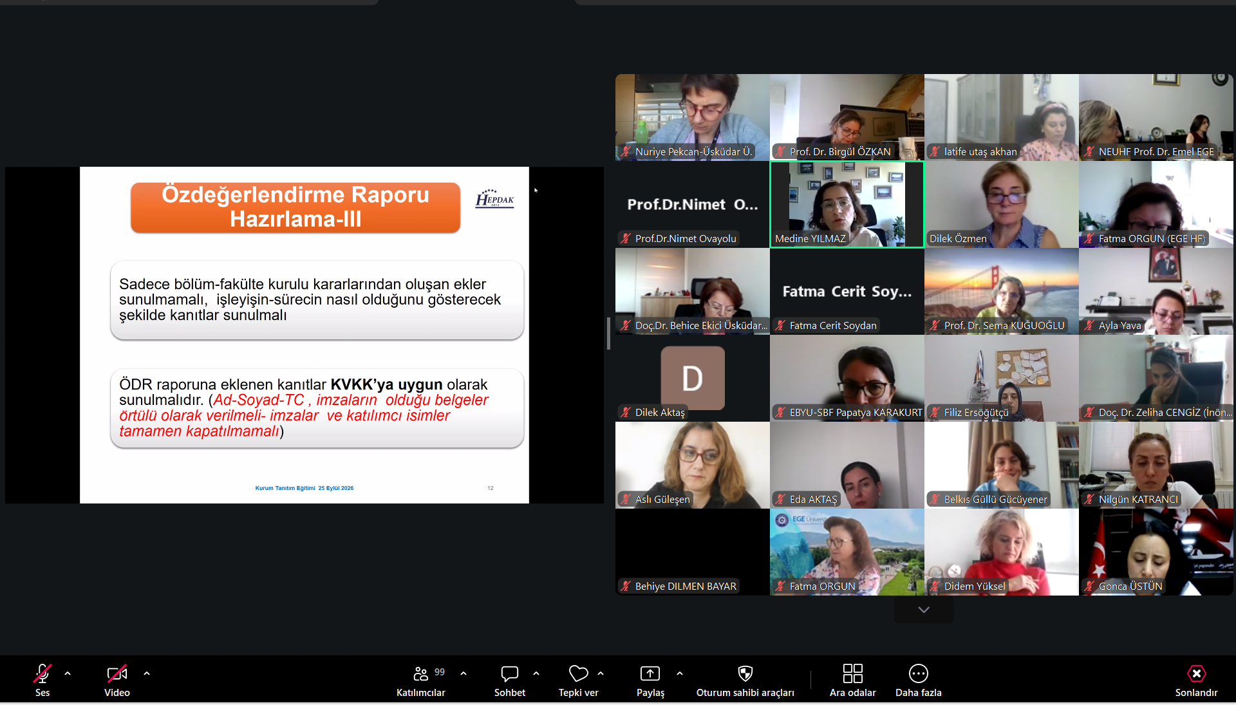Click Prof. Dr. Birgül ÖZKAN video tile
1236x705 pixels.
pyautogui.click(x=847, y=117)
